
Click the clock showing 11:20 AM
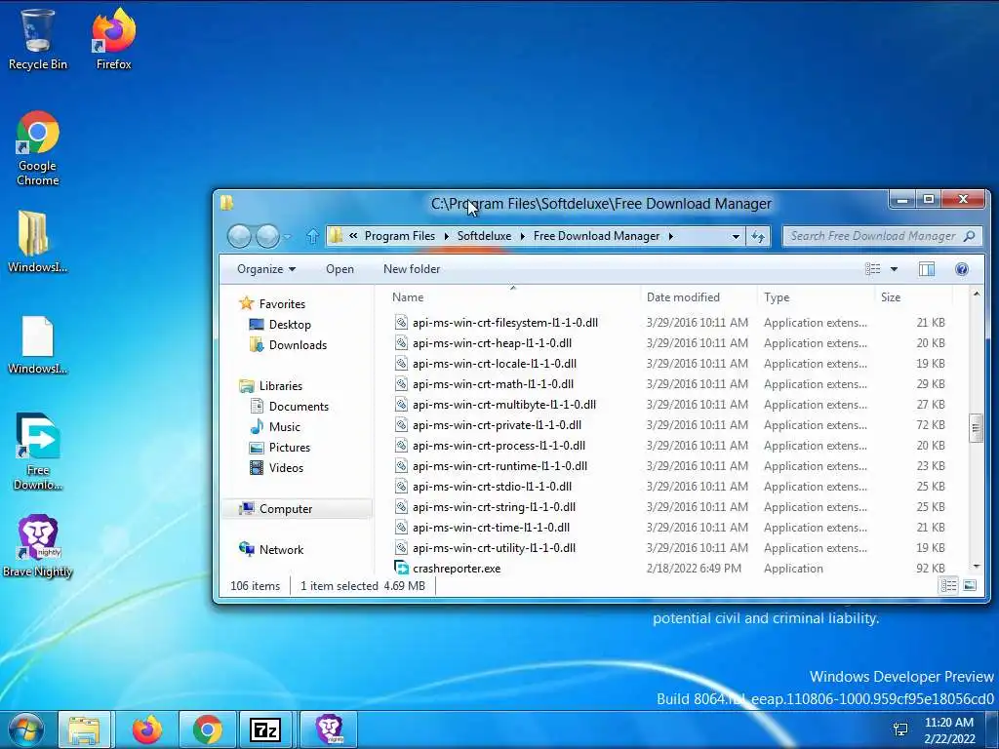pyautogui.click(x=948, y=723)
